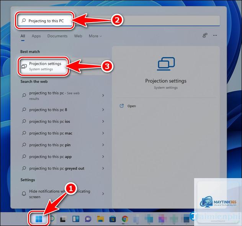Switch to the Documents tab
242x226 pixels.
point(57,36)
